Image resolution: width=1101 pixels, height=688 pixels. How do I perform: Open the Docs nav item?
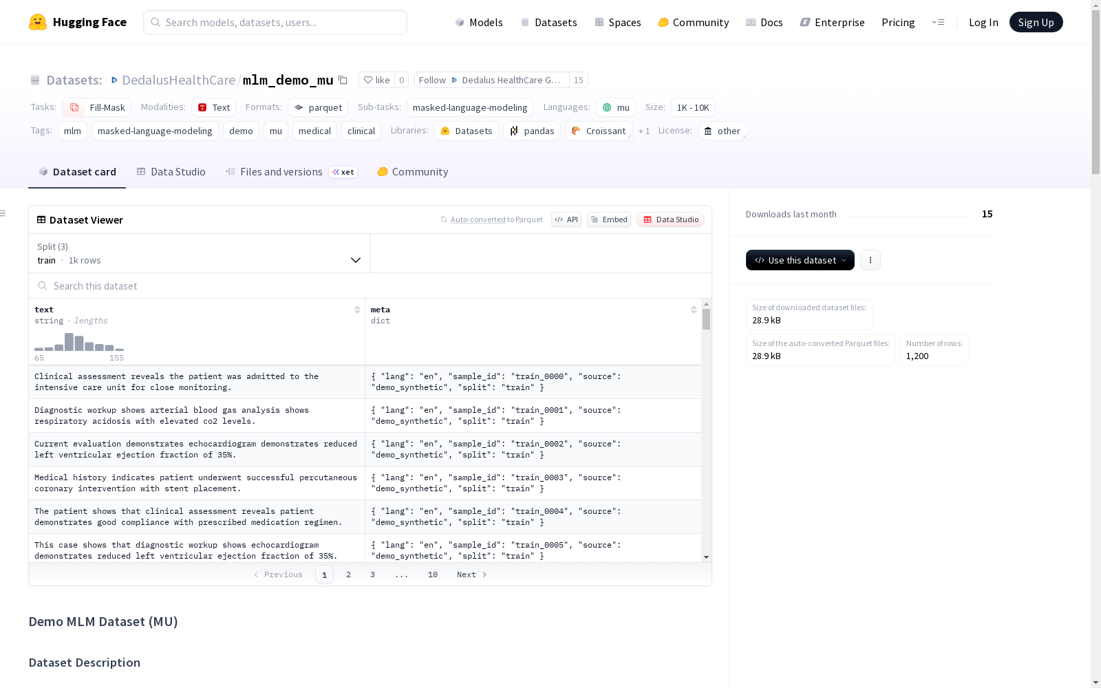[765, 22]
